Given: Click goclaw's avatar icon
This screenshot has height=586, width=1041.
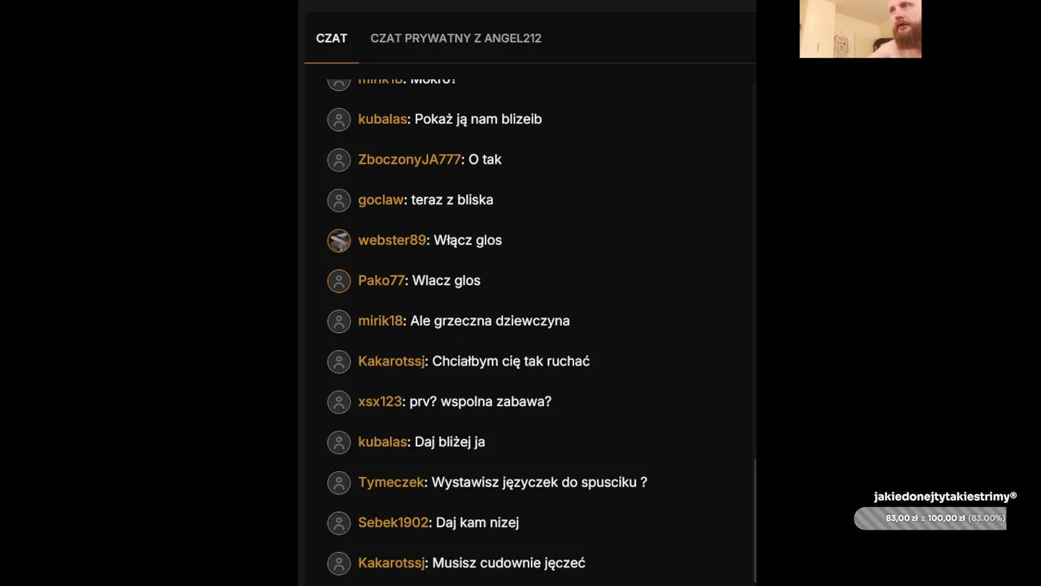Looking at the screenshot, I should (338, 200).
